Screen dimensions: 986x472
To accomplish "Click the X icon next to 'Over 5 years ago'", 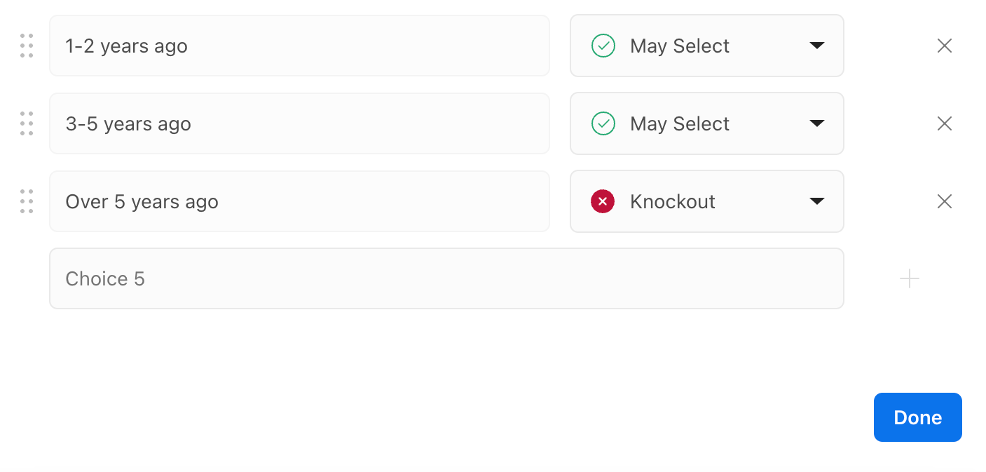I will [944, 201].
